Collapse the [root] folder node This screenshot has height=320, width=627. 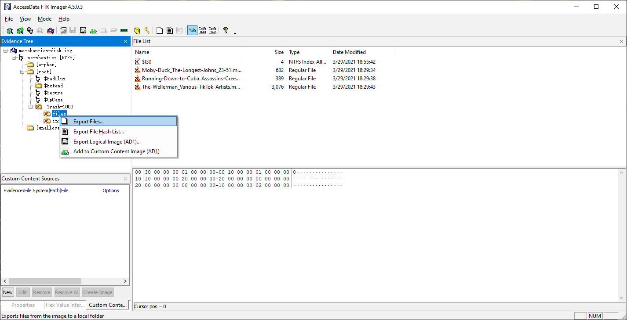pyautogui.click(x=22, y=72)
